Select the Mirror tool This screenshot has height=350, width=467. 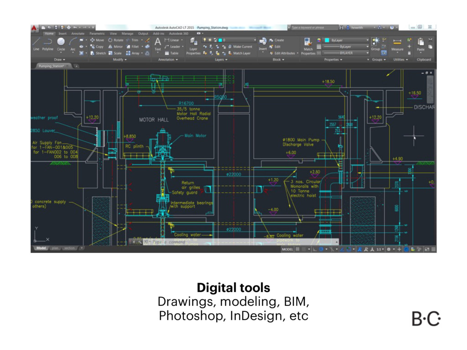[115, 47]
